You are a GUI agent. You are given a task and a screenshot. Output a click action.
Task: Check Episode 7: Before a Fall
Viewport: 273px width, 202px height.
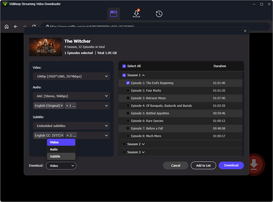[128, 129]
